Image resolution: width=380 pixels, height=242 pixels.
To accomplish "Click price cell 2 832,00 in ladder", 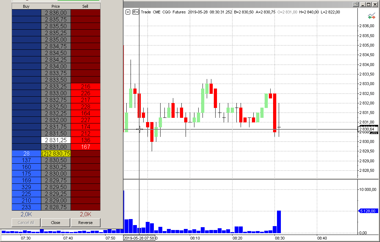I will pyautogui.click(x=56, y=120).
